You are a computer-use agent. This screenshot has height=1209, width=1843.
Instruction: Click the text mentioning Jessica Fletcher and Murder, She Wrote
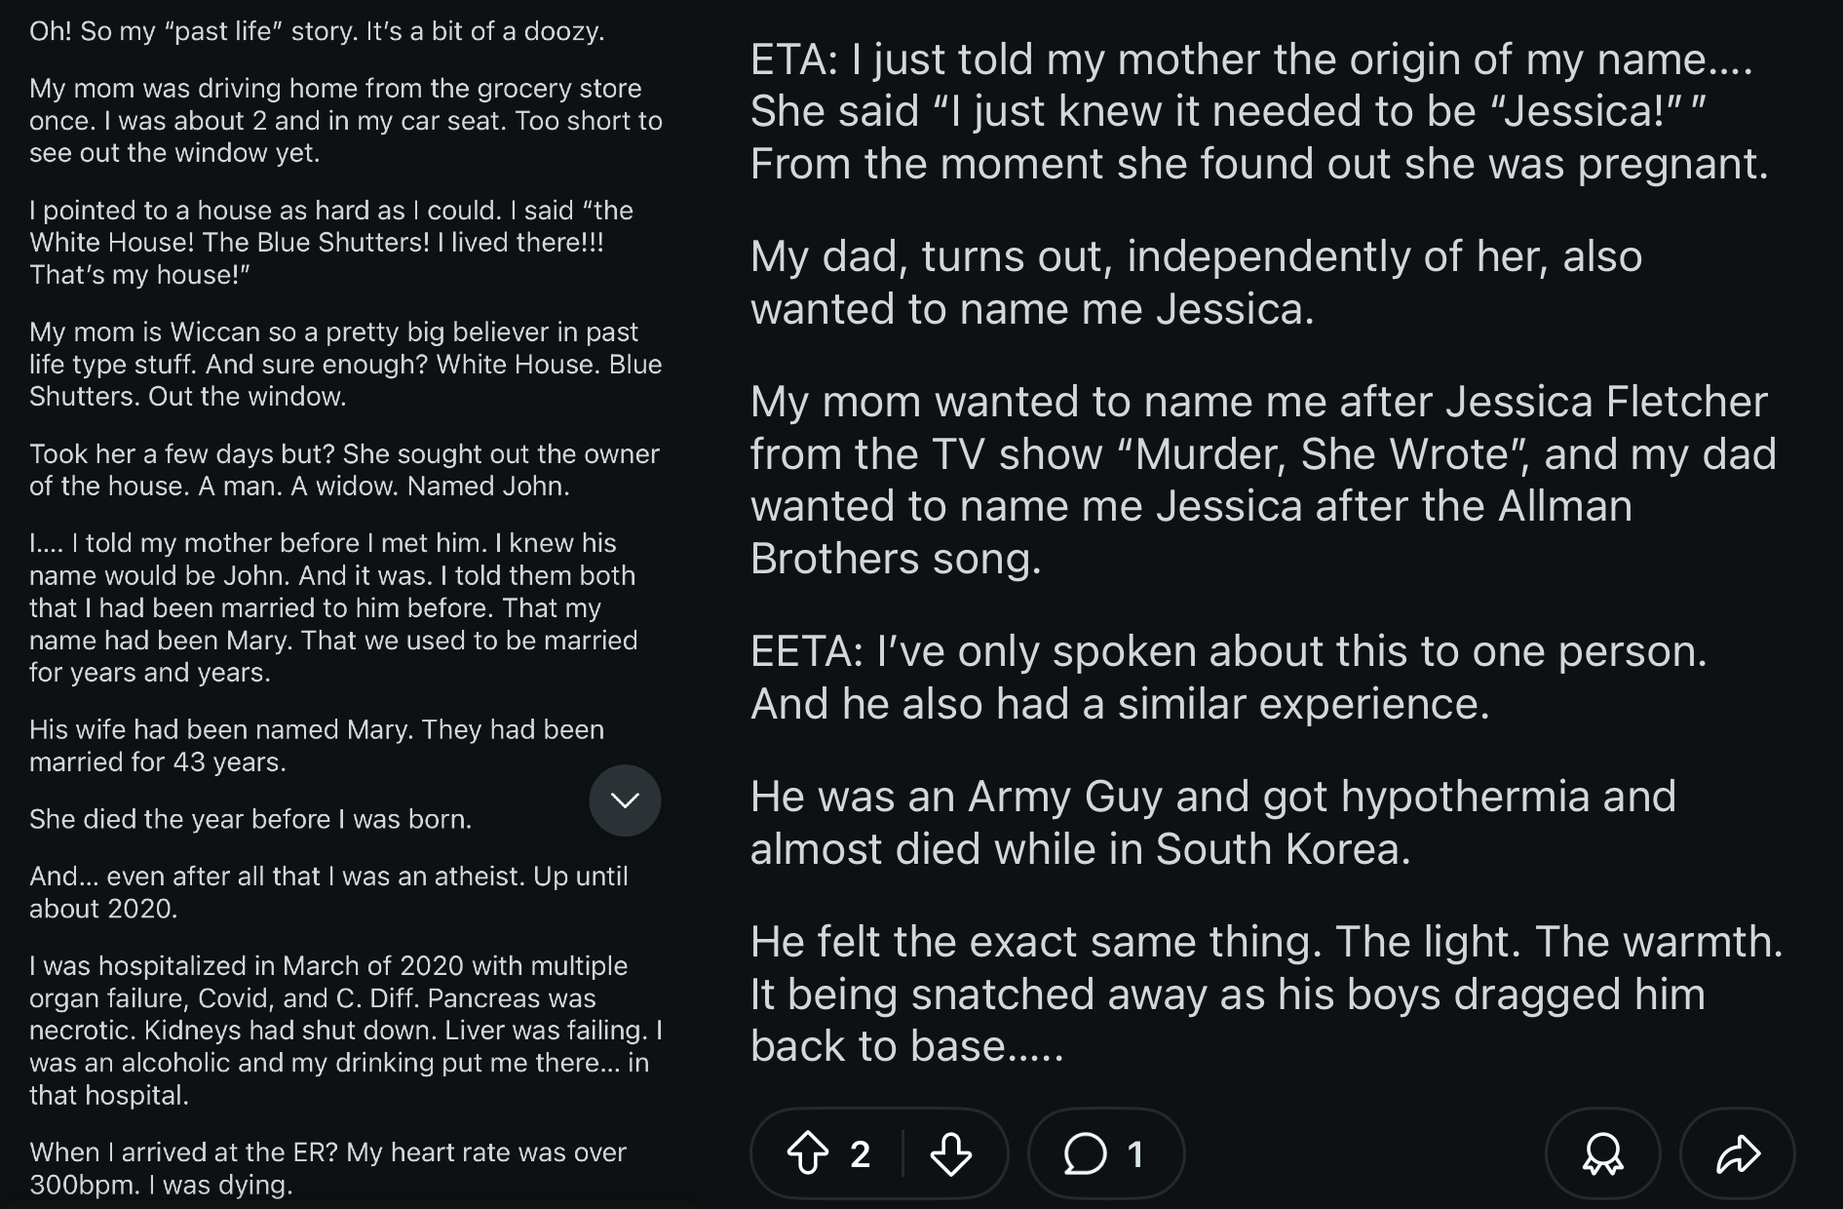coord(1263,480)
